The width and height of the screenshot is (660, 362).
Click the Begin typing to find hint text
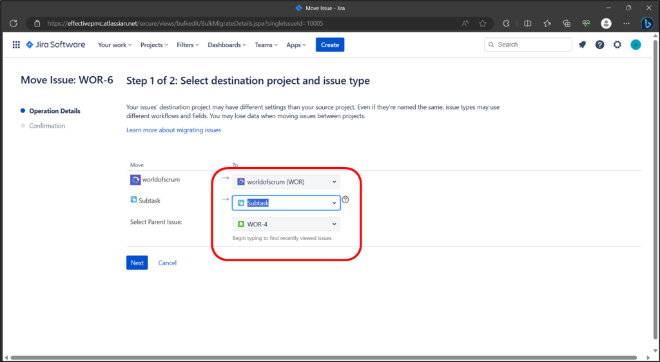point(282,238)
